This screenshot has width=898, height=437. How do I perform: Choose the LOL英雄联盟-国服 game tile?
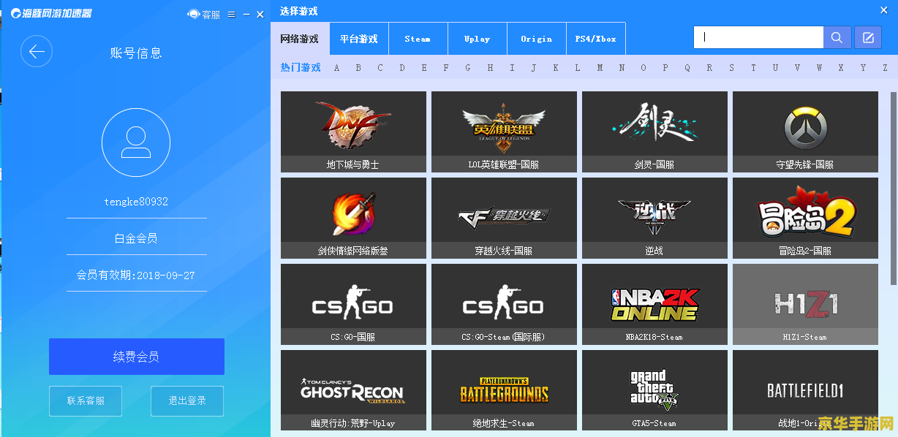pos(504,132)
